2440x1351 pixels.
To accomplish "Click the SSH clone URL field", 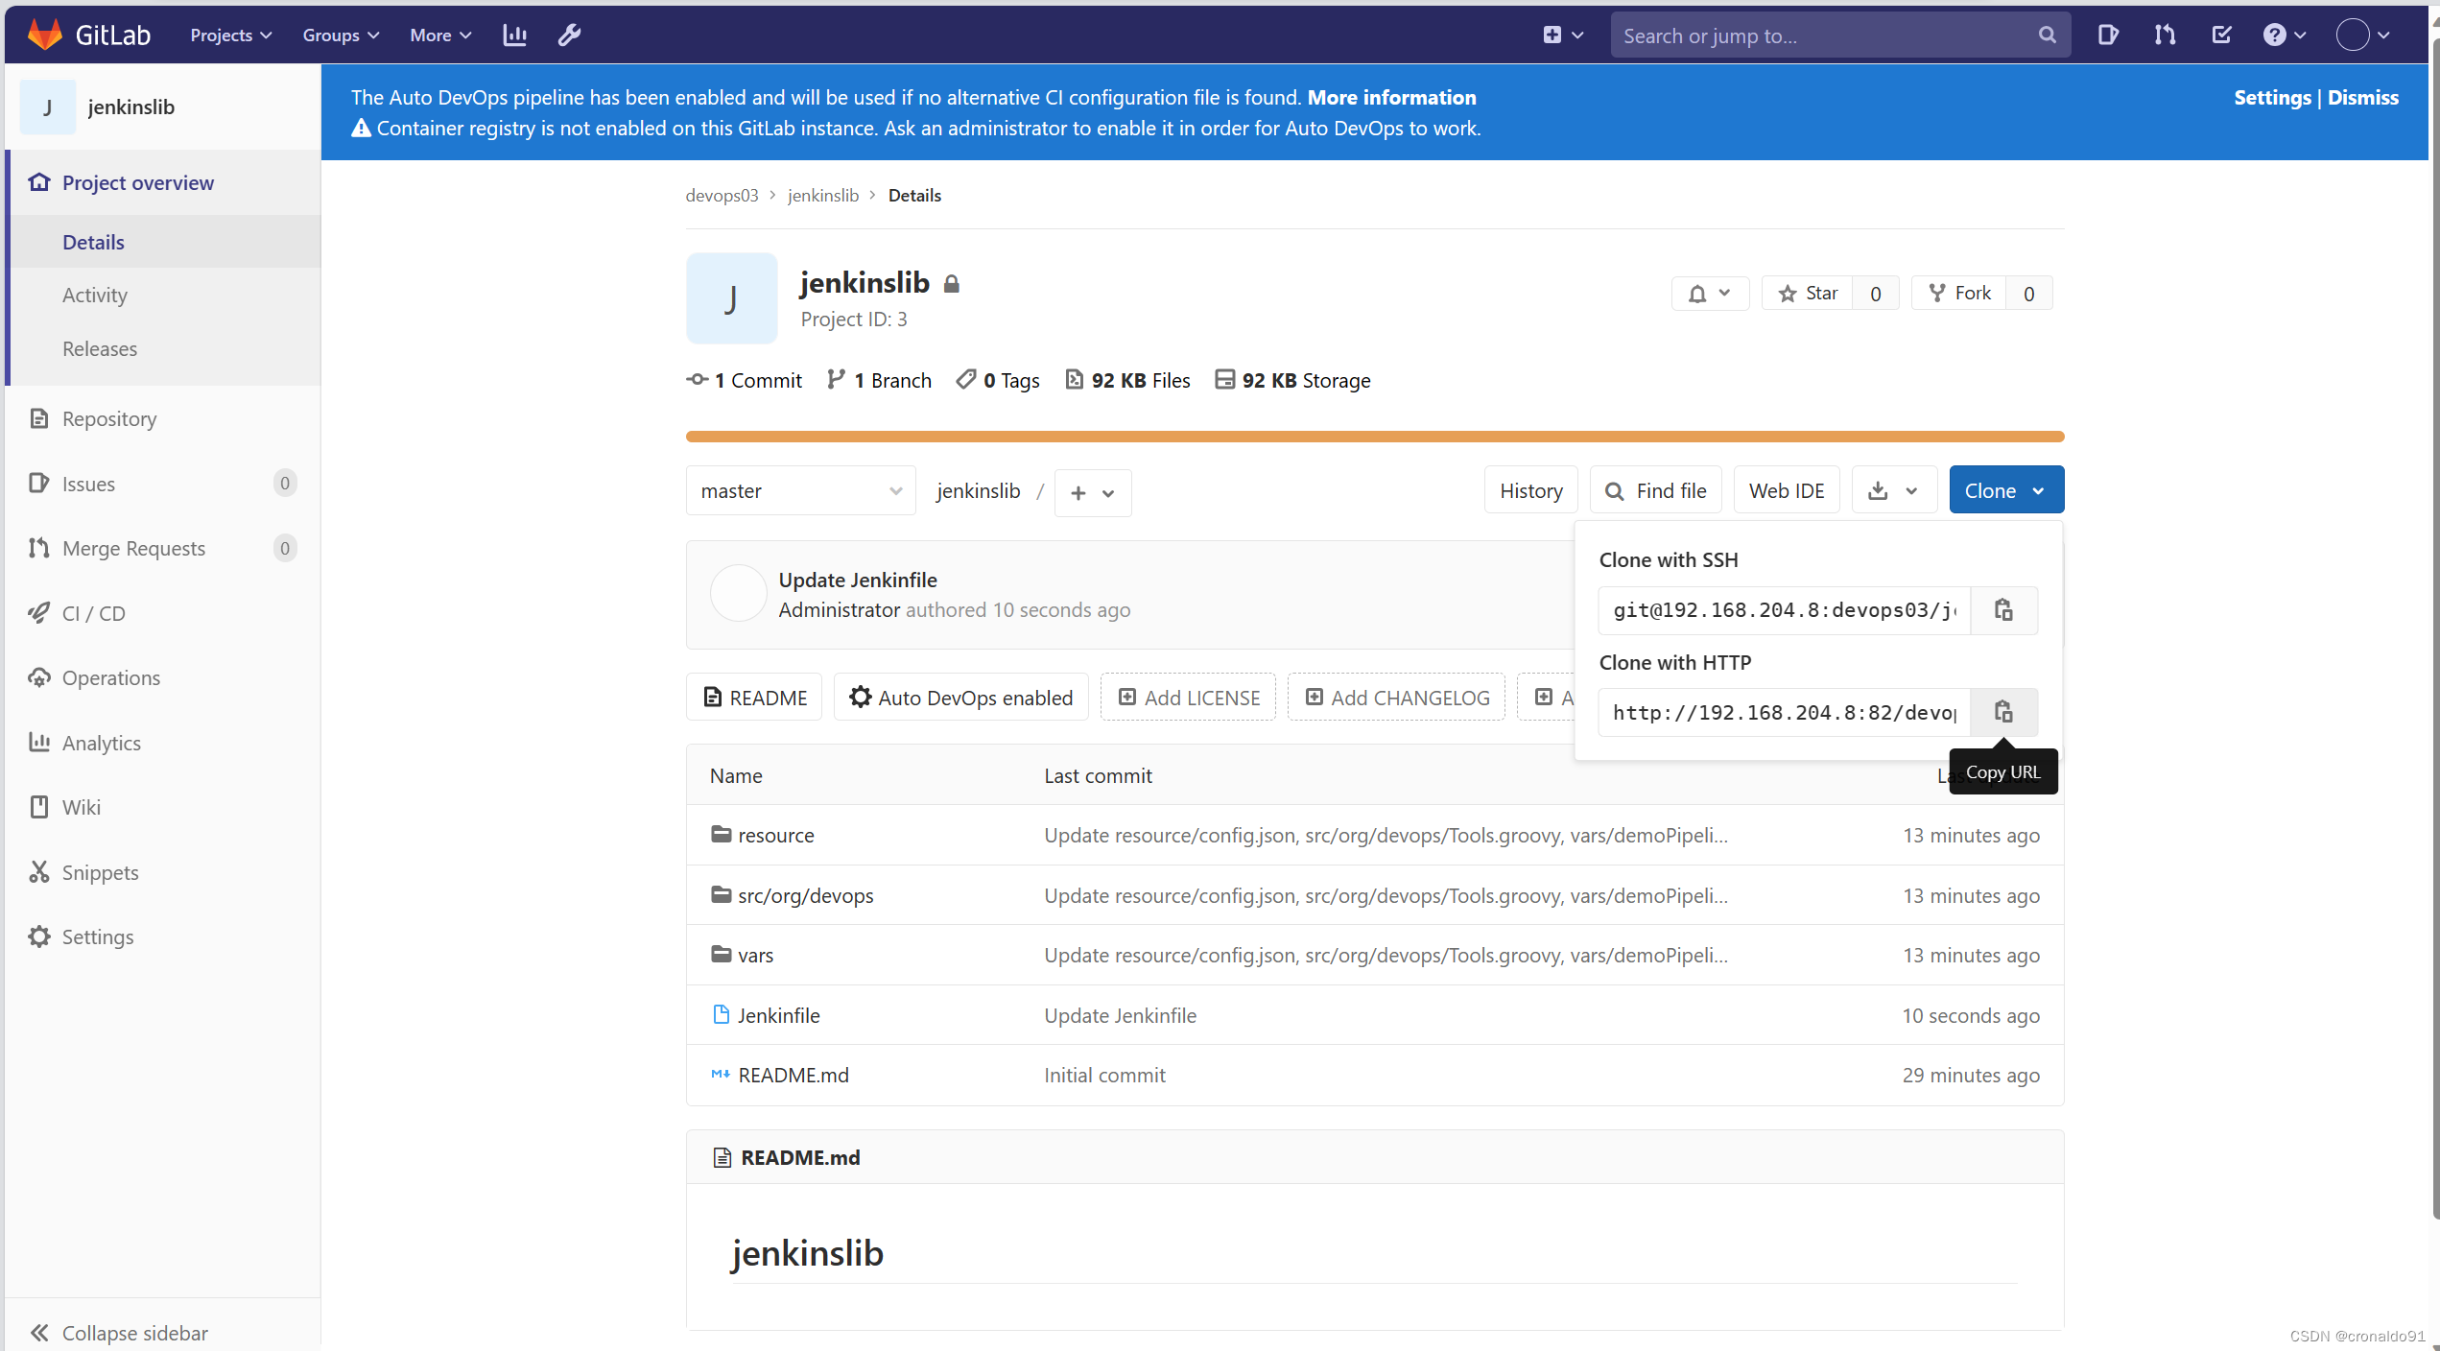I will [x=1785, y=610].
